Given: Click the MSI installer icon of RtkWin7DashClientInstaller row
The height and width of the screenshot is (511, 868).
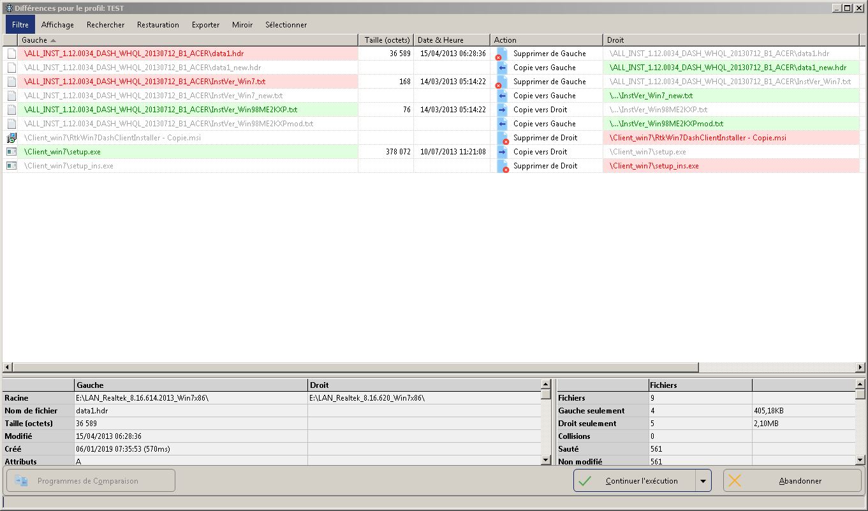Looking at the screenshot, I should pos(11,138).
